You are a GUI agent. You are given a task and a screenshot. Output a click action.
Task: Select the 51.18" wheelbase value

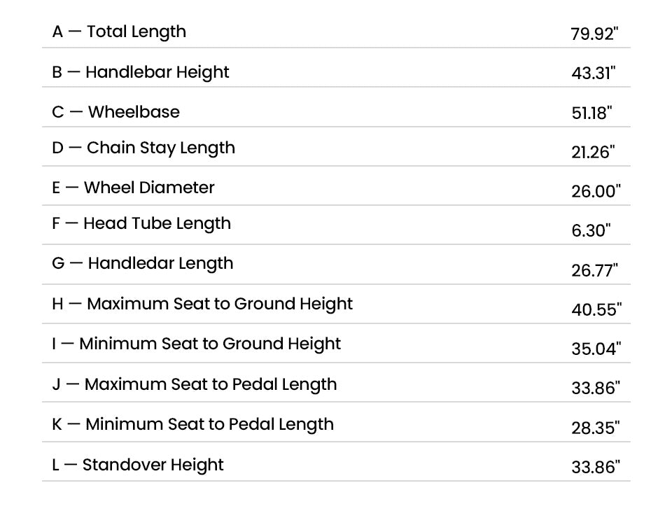pos(591,113)
